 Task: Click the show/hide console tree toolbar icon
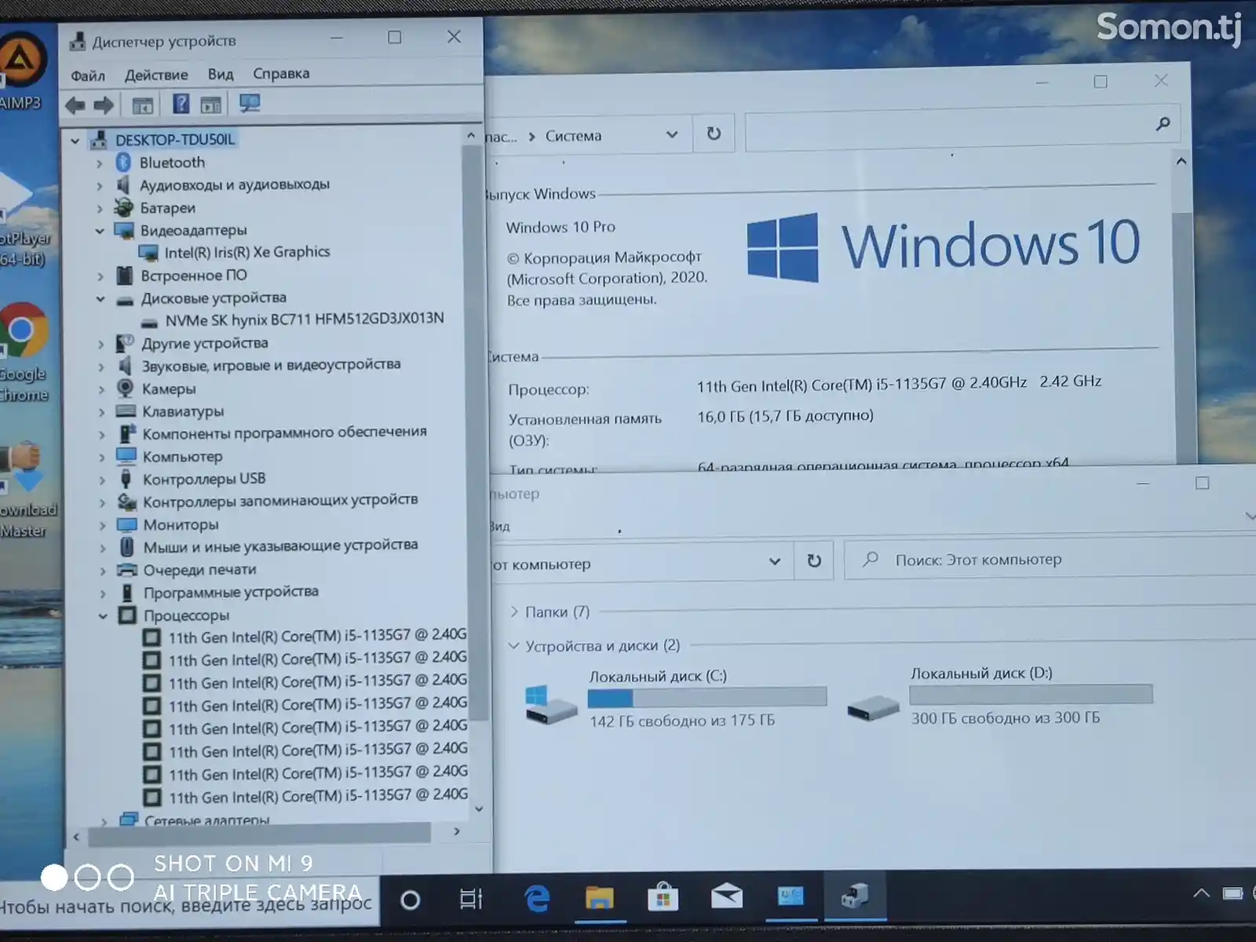point(142,105)
